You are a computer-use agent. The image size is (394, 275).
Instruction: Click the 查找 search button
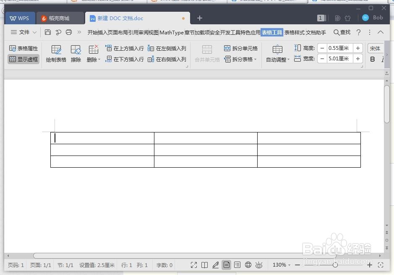(x=342, y=32)
